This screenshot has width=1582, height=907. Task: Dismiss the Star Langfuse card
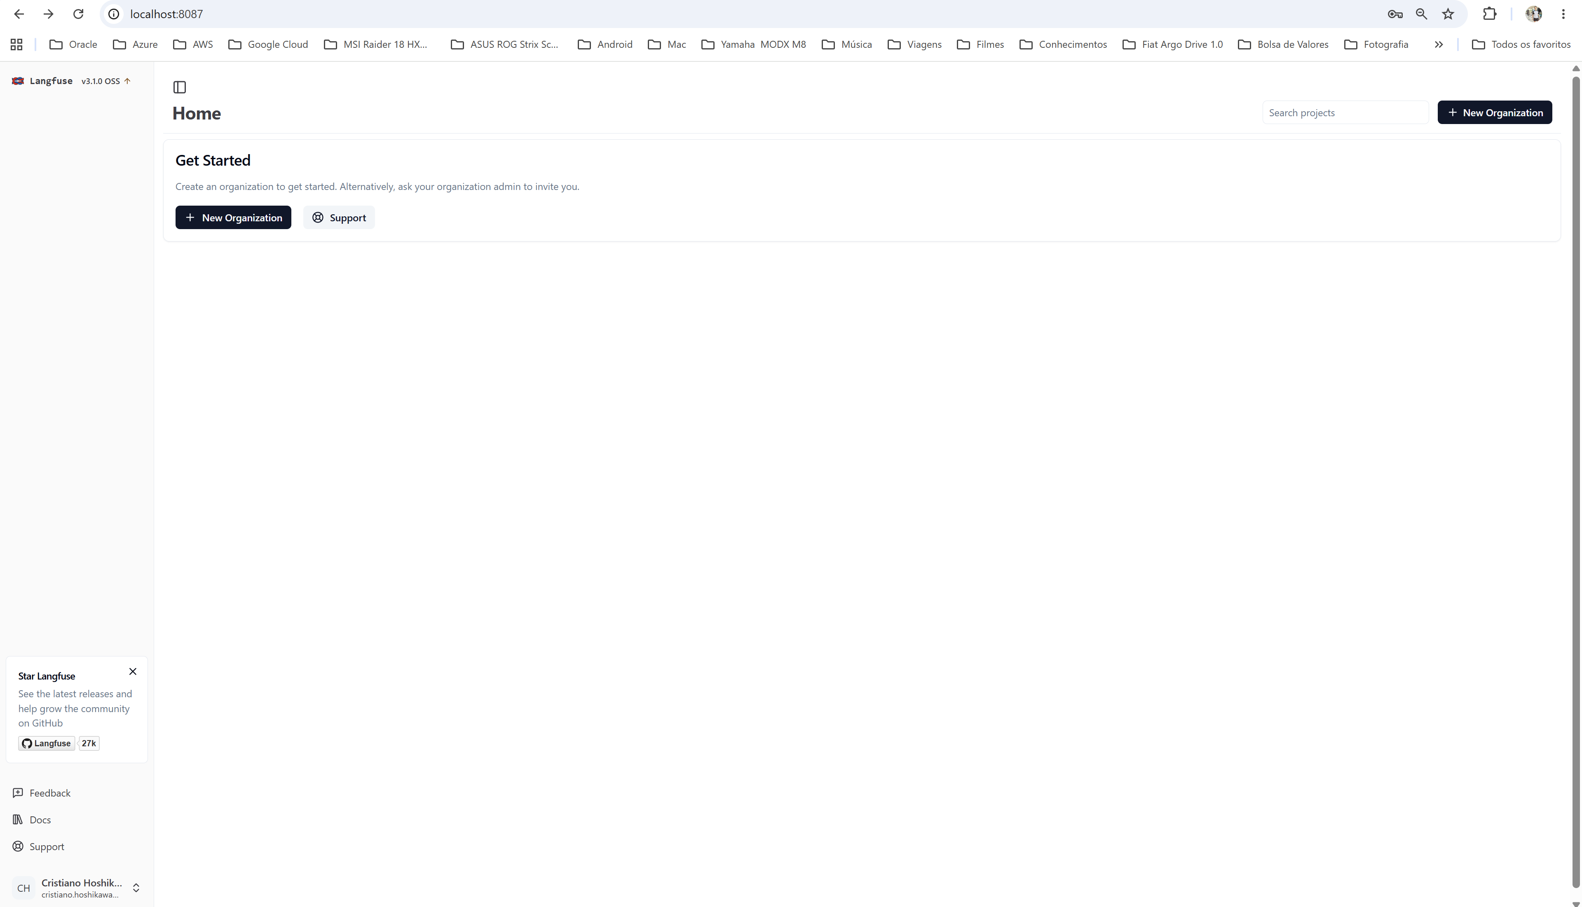point(133,672)
